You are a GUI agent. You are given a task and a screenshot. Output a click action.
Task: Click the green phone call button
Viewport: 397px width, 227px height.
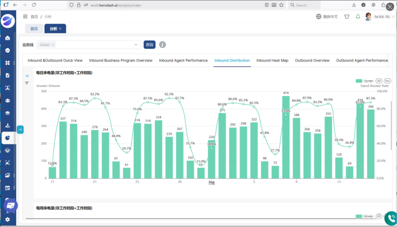coord(391,218)
